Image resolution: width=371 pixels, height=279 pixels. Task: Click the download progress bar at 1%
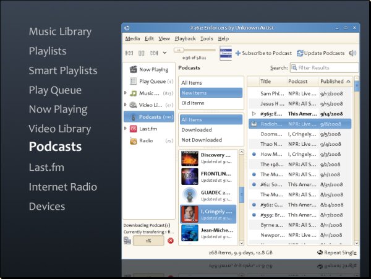148,241
